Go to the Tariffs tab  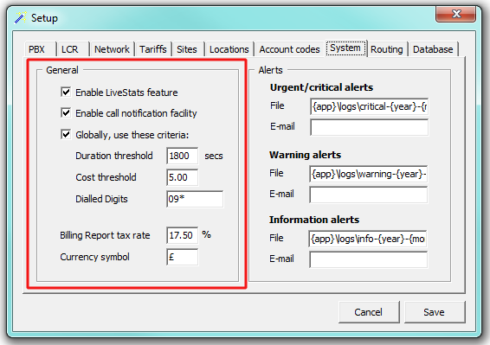coord(153,49)
